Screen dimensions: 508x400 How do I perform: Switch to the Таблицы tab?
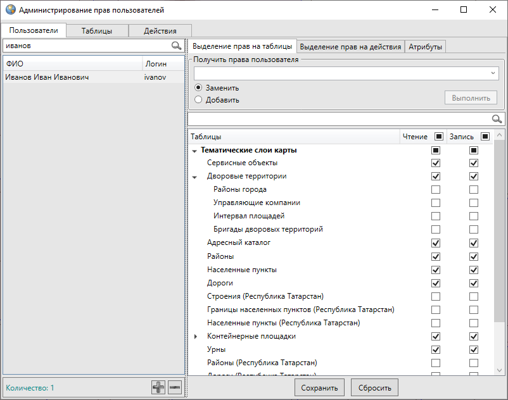coord(97,31)
